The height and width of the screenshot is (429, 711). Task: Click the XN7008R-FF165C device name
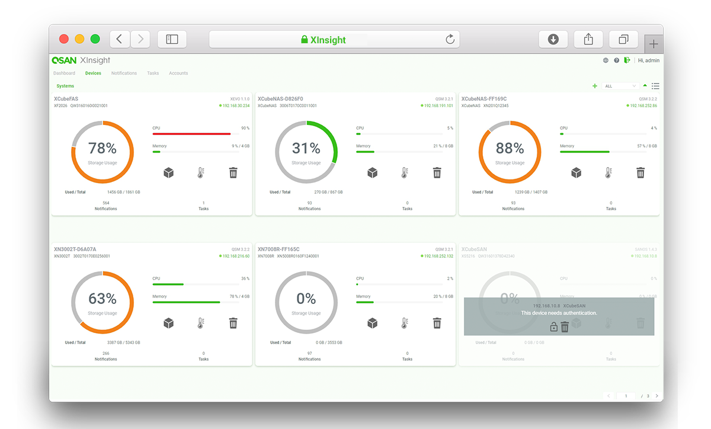click(278, 249)
